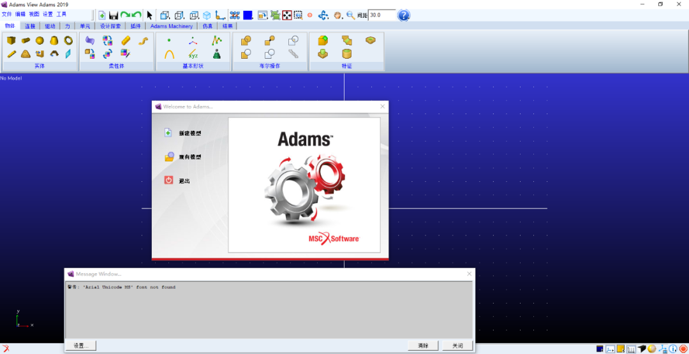The width and height of the screenshot is (689, 354).
Task: Click the green Point construction icon
Action: 169,40
